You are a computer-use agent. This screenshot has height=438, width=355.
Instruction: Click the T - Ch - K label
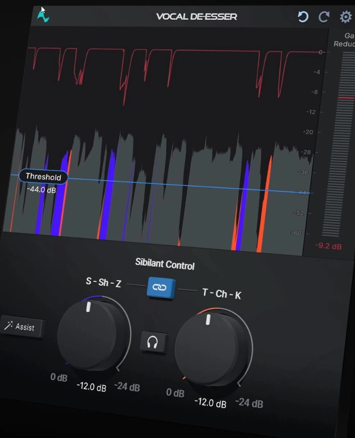(x=222, y=294)
